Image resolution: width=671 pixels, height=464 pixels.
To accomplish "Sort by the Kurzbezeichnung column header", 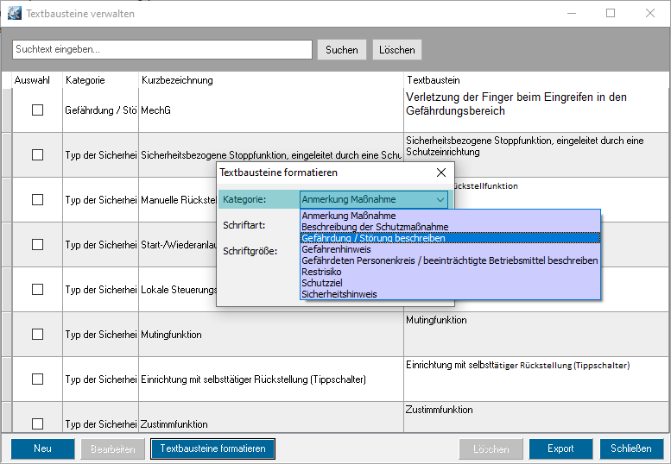I will coord(176,80).
